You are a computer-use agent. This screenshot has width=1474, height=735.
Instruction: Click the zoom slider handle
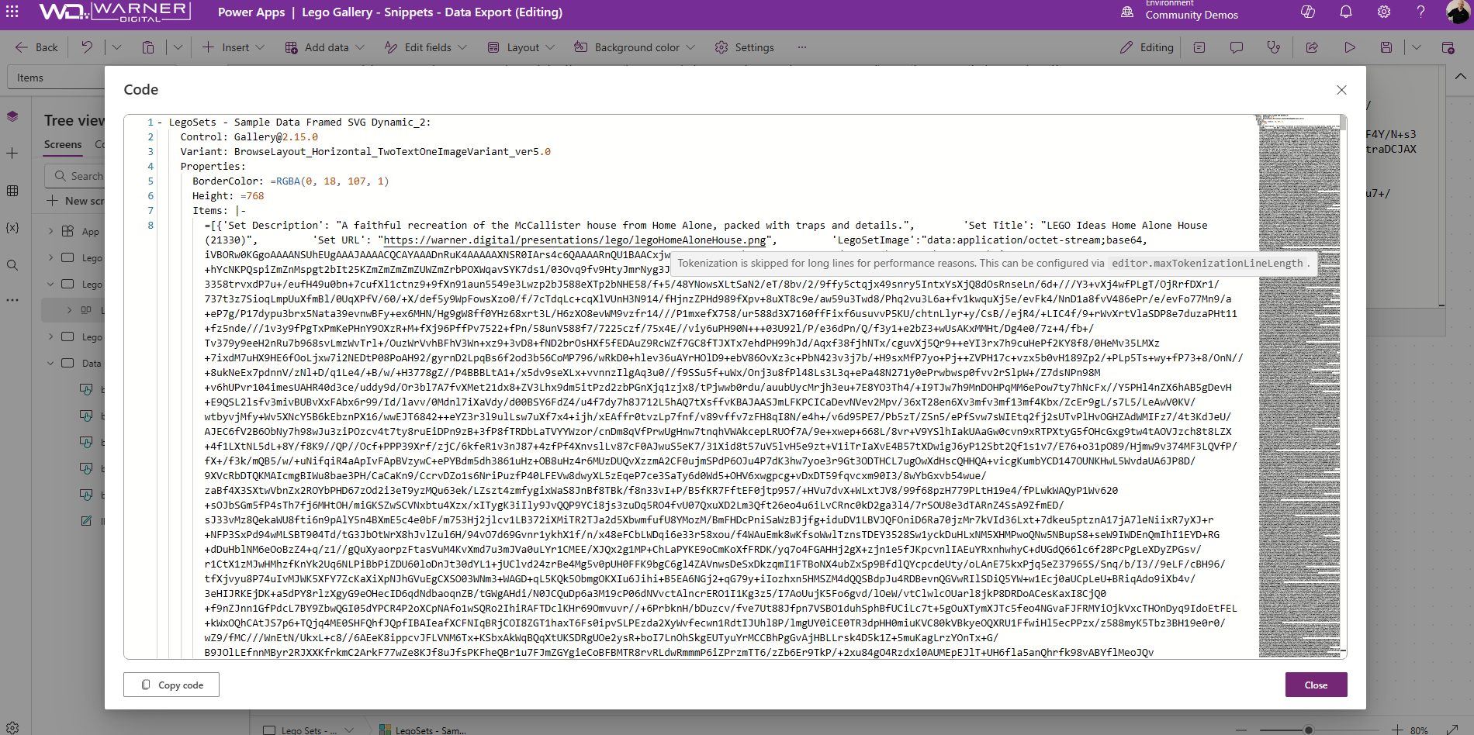1309,730
